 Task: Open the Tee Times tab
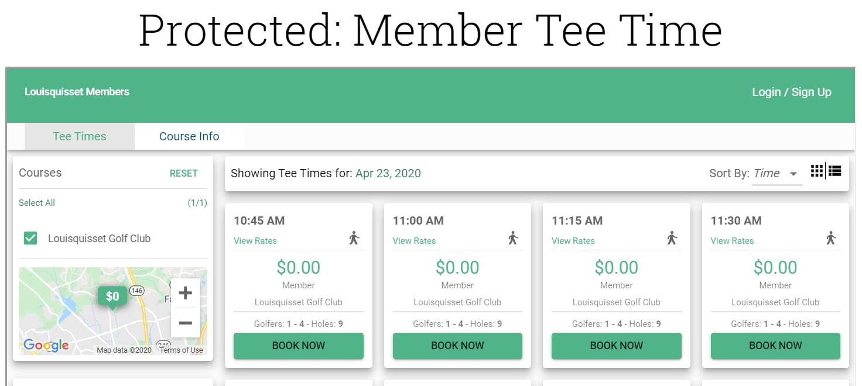[x=80, y=136]
